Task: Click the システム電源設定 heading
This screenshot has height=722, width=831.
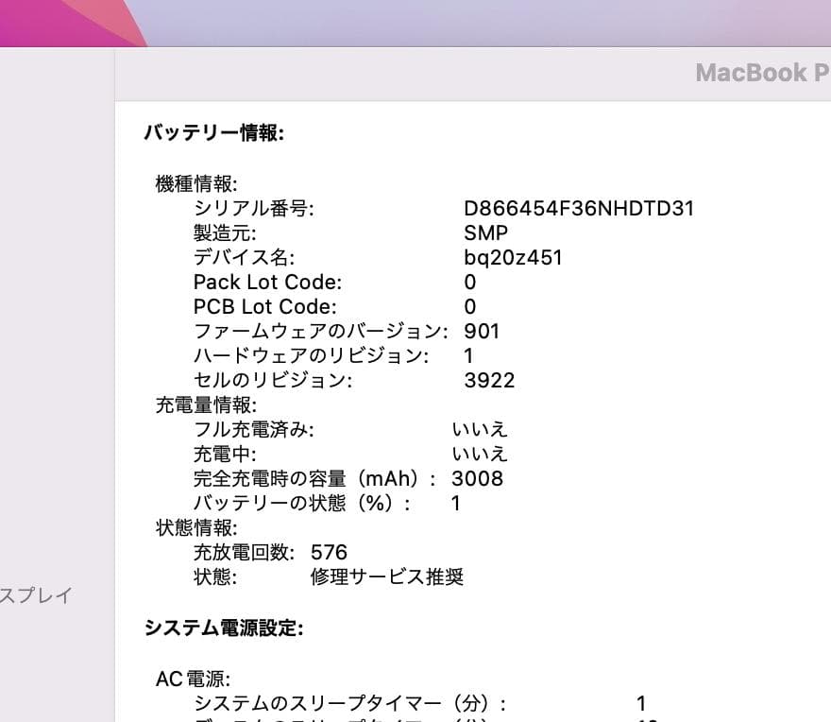Action: click(225, 627)
